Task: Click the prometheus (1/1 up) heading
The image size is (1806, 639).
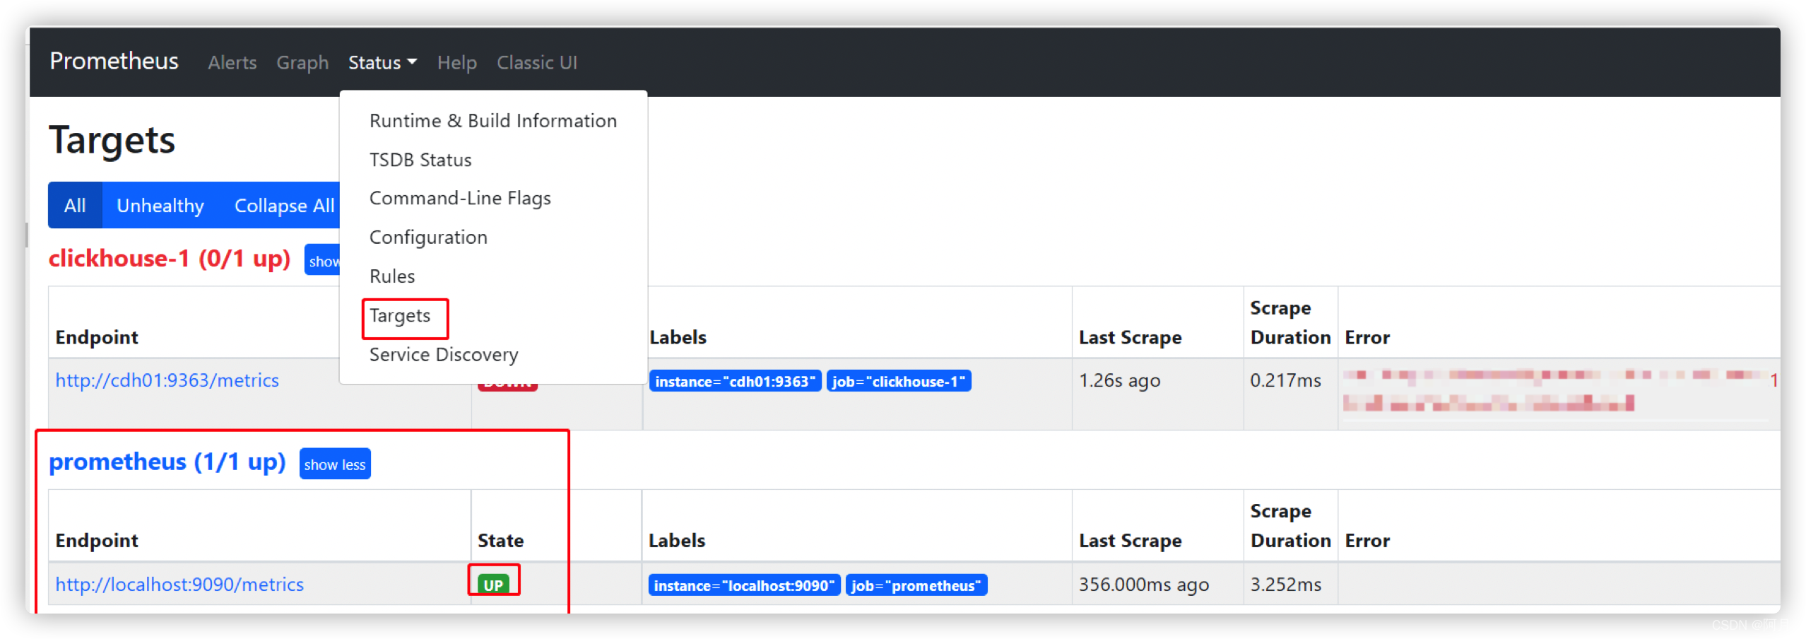Action: click(167, 462)
